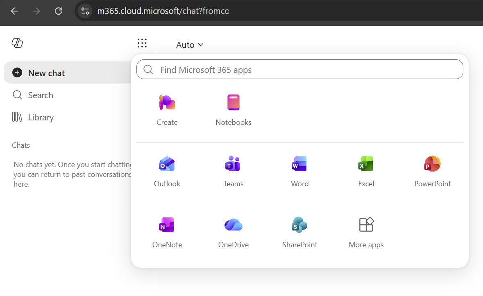The width and height of the screenshot is (483, 296).
Task: Launch PowerPoint from the app grid
Action: point(432,172)
